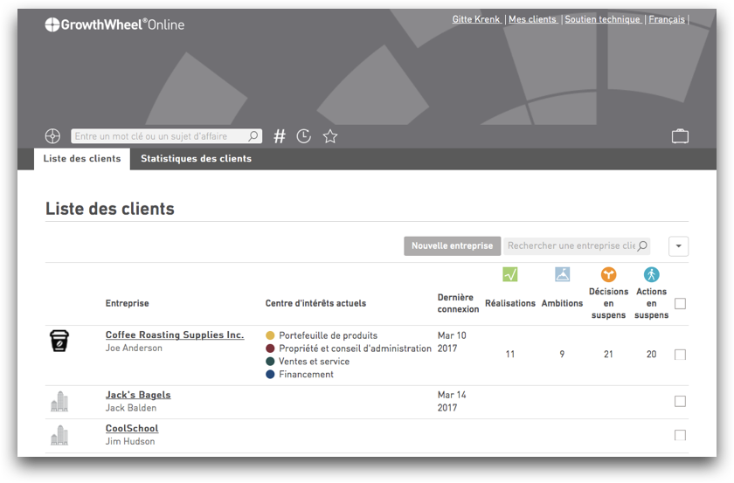Viewport: 734px width, 483px height.
Task: Open favorites star icon
Action: tap(330, 136)
